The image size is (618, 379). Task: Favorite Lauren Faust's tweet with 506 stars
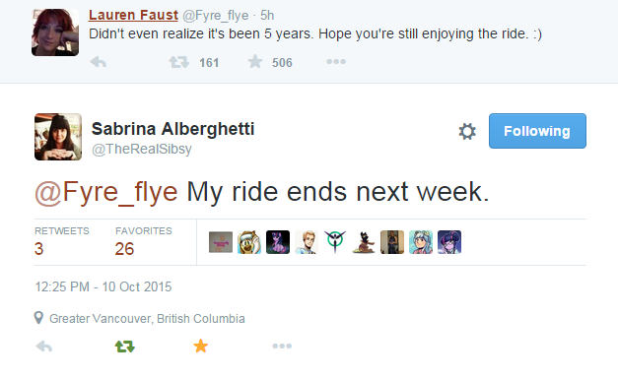click(255, 61)
